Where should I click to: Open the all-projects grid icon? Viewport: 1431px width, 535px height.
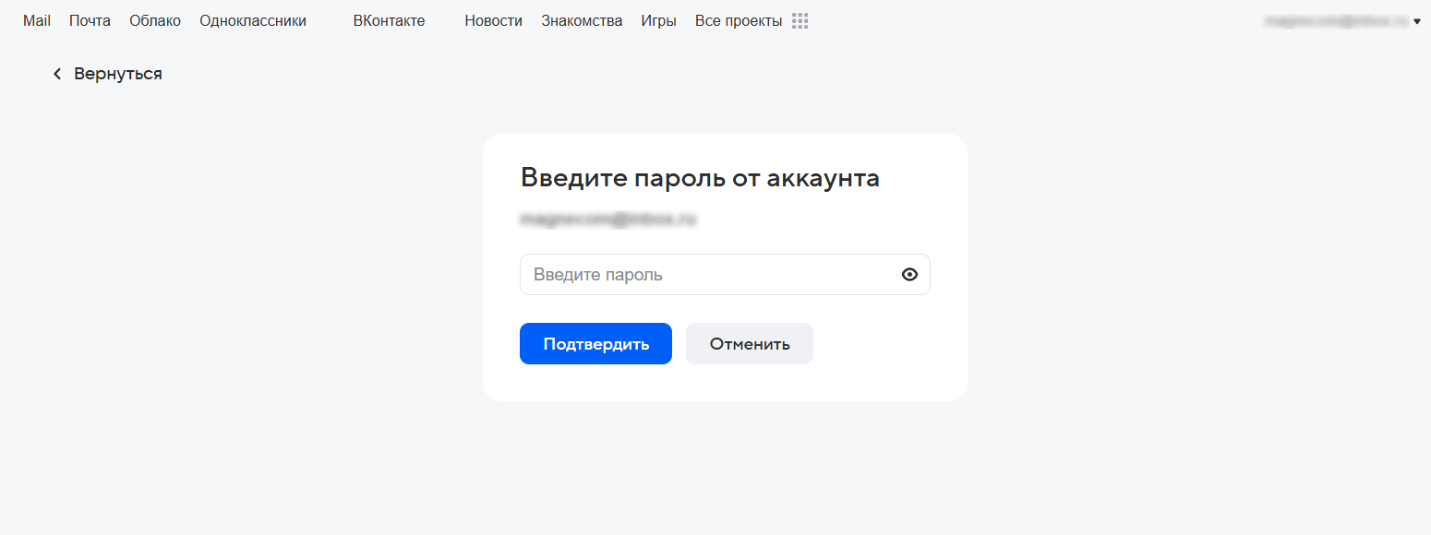tap(800, 21)
